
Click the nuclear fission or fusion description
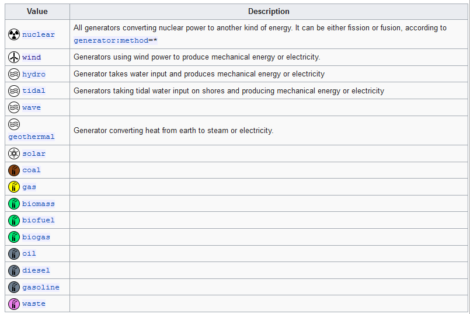[x=260, y=34]
